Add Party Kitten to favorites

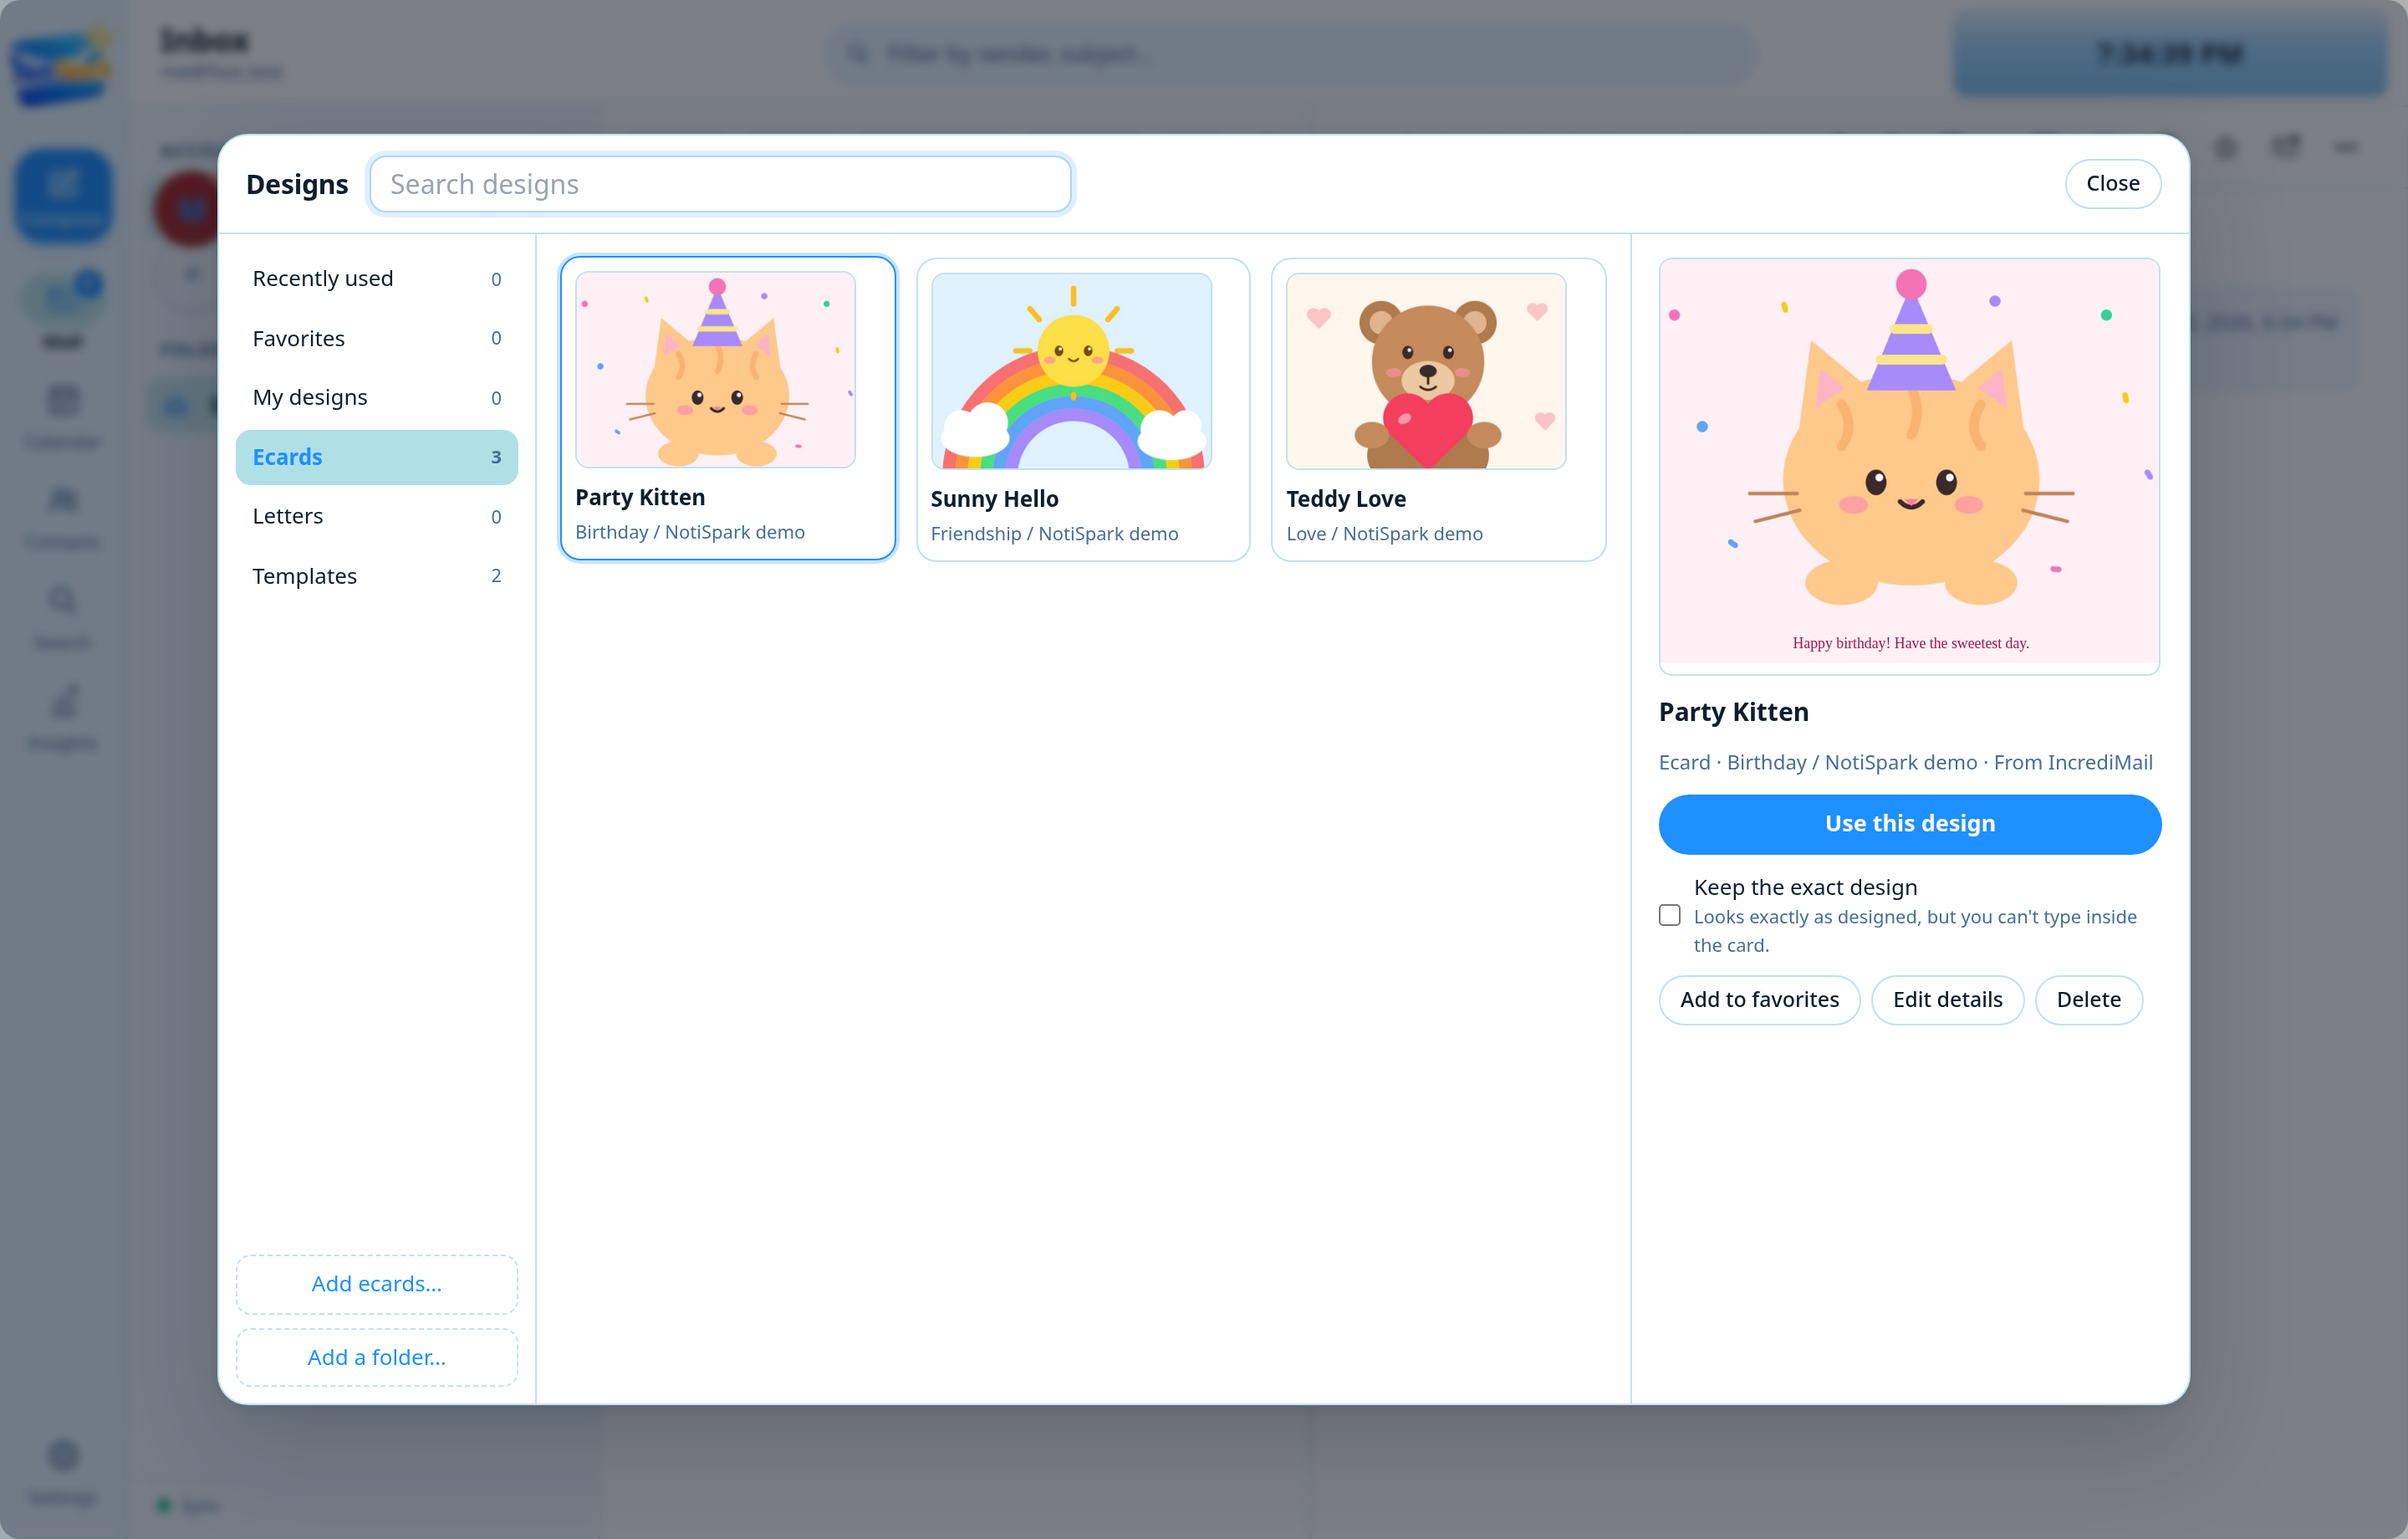(1759, 1000)
